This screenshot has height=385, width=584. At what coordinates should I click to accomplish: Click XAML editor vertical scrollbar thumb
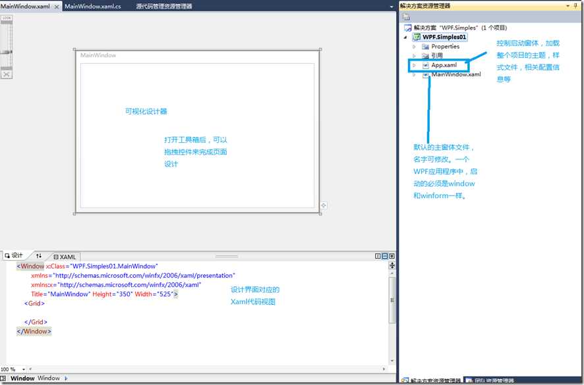[x=392, y=300]
